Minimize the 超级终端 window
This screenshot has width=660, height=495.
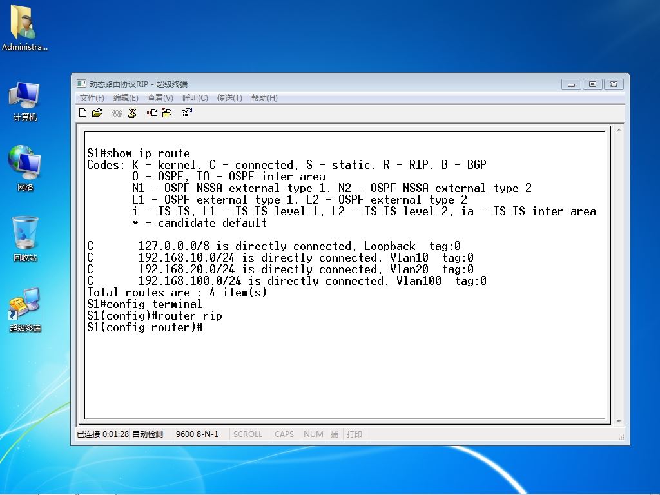point(571,84)
